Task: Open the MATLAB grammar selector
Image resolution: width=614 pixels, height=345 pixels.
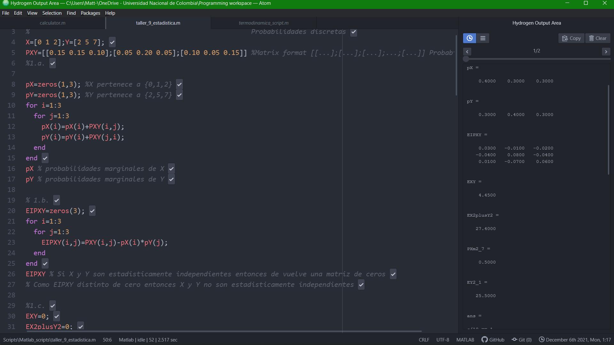Action: click(465, 340)
